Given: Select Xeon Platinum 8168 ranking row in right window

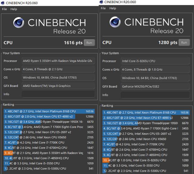Looking at the screenshot, I should [x=146, y=112].
